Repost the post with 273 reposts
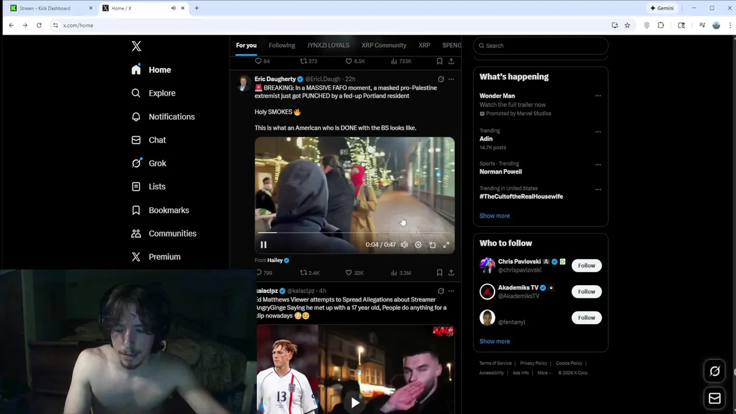The width and height of the screenshot is (736, 414). (x=308, y=61)
